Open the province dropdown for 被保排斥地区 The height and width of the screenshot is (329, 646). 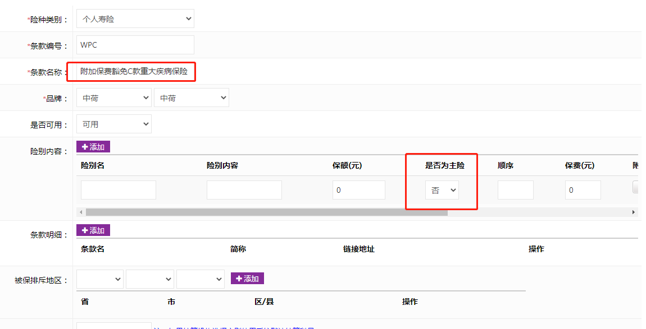[x=99, y=279]
